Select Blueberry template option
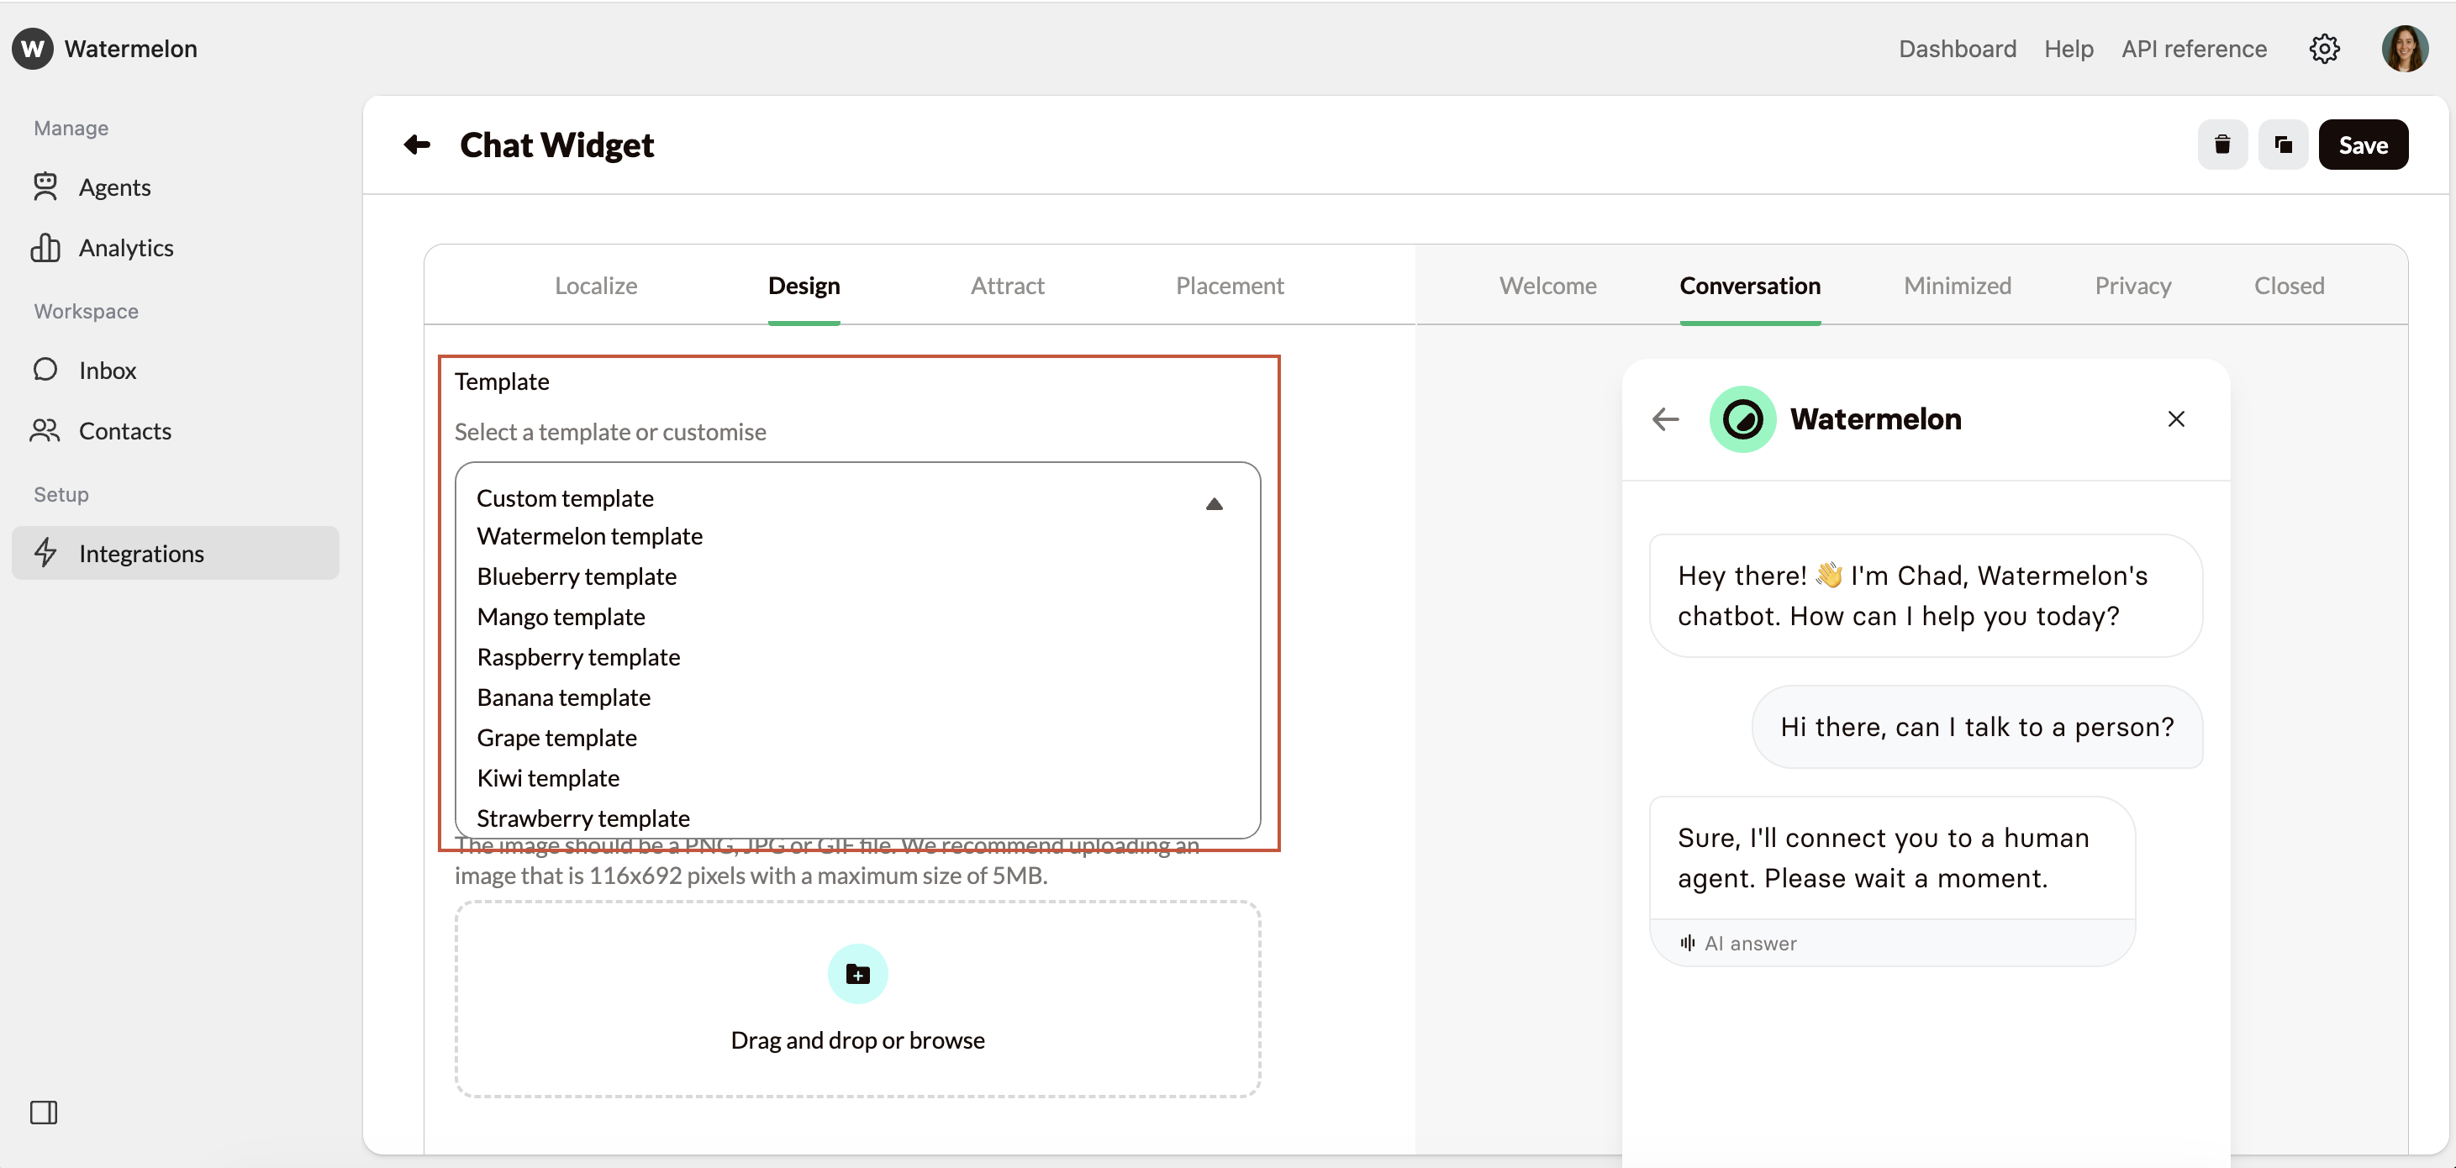Viewport: 2456px width, 1168px height. coord(576,576)
